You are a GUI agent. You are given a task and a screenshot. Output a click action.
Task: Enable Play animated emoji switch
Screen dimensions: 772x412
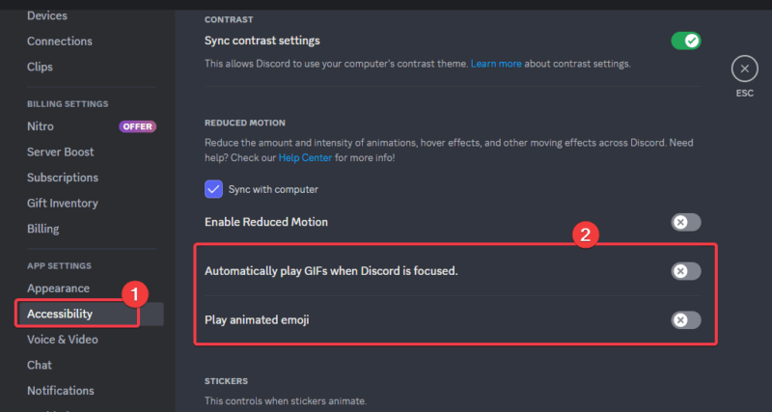tap(686, 320)
